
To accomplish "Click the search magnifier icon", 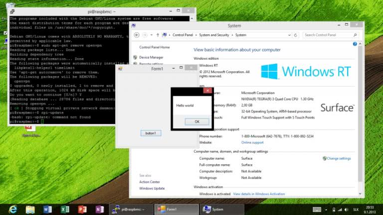I will coord(355,35).
